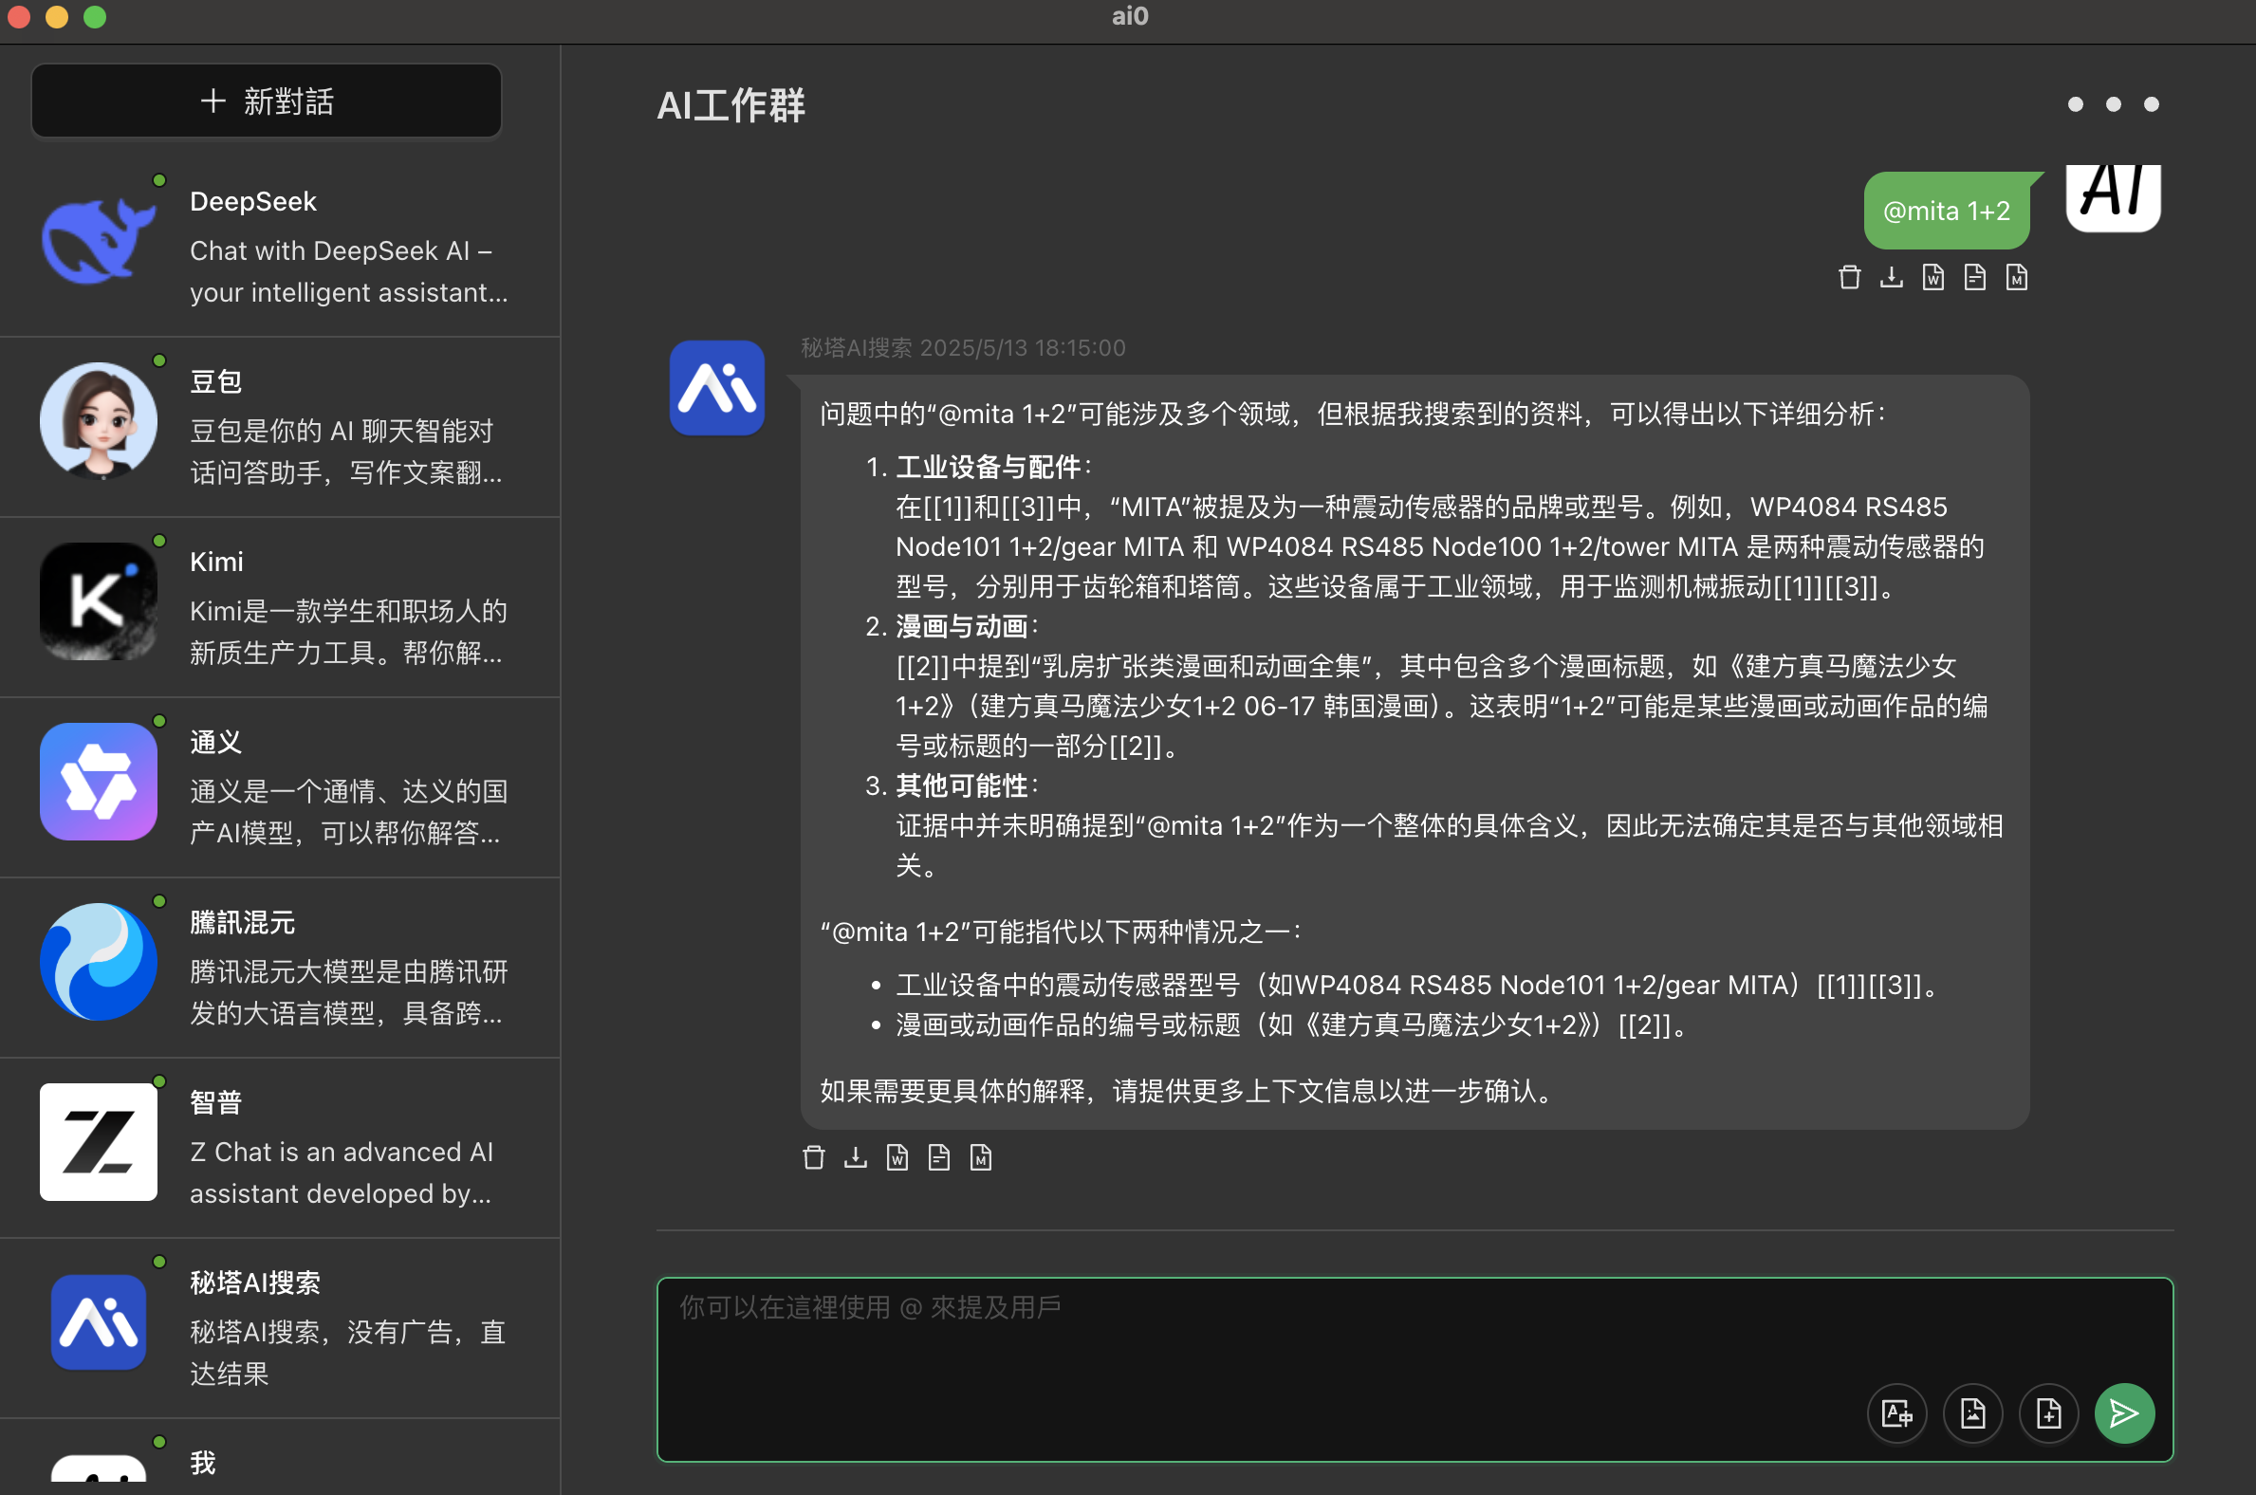Export the user message as Word file
Screen dimensions: 2256x1495
pos(1932,277)
